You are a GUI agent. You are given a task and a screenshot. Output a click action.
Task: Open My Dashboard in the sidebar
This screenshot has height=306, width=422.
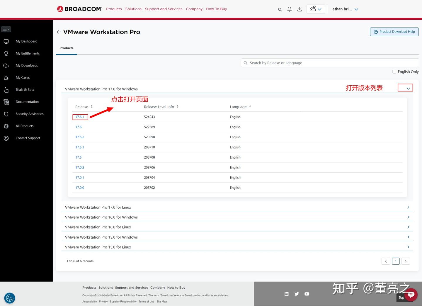[26, 41]
